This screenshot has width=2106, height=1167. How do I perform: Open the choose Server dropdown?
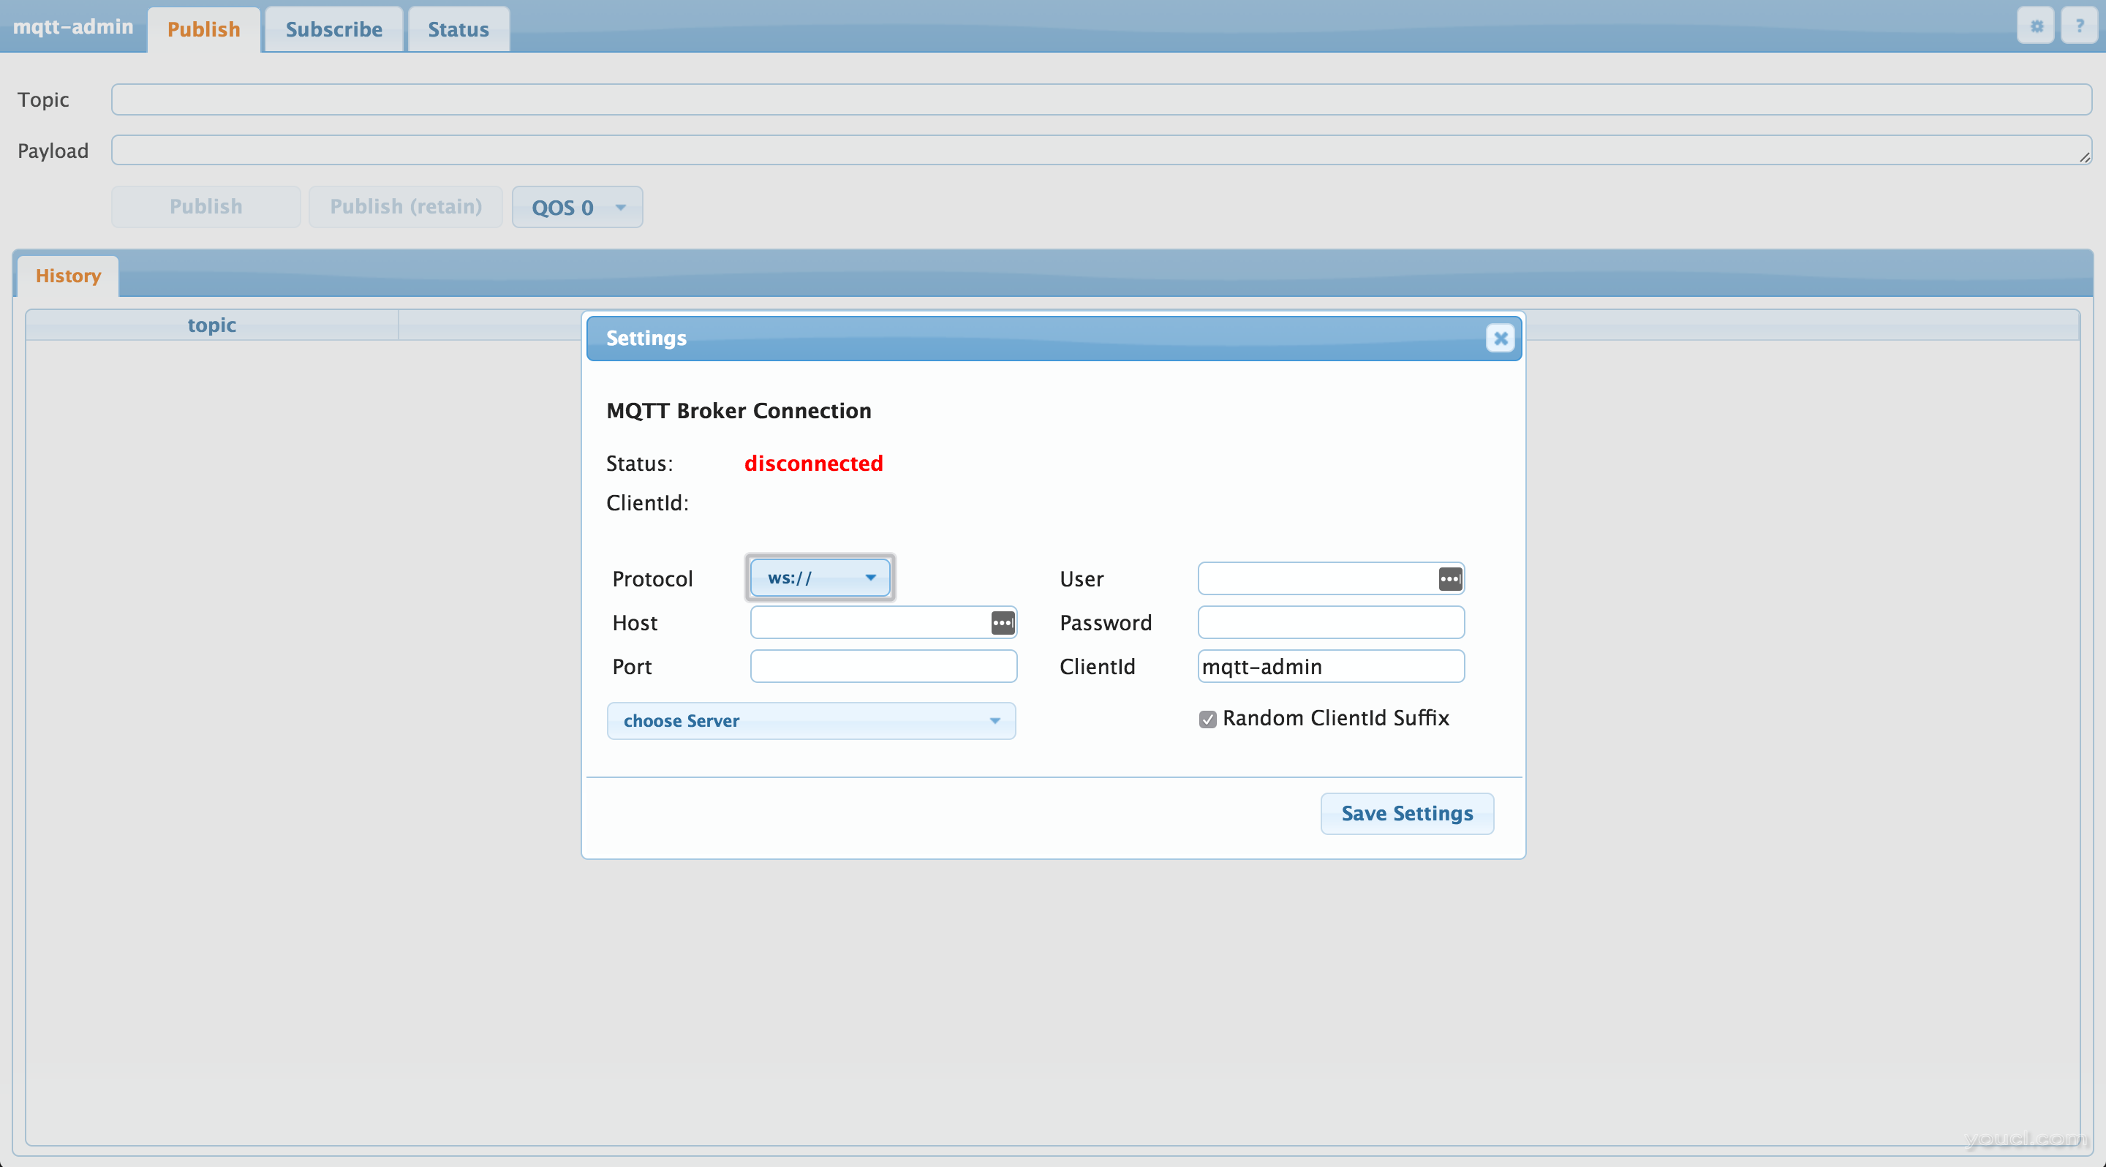tap(809, 720)
